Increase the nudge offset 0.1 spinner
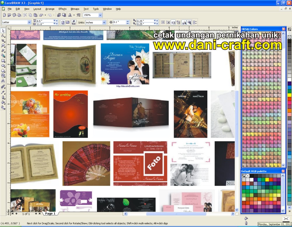Screen dimensions: 292x227 pos(128,21)
